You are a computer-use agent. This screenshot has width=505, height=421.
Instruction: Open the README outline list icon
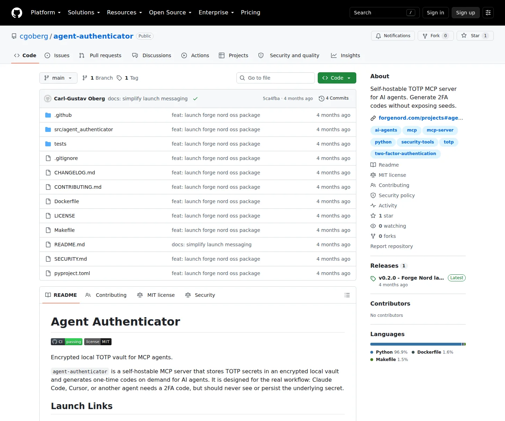(347, 295)
